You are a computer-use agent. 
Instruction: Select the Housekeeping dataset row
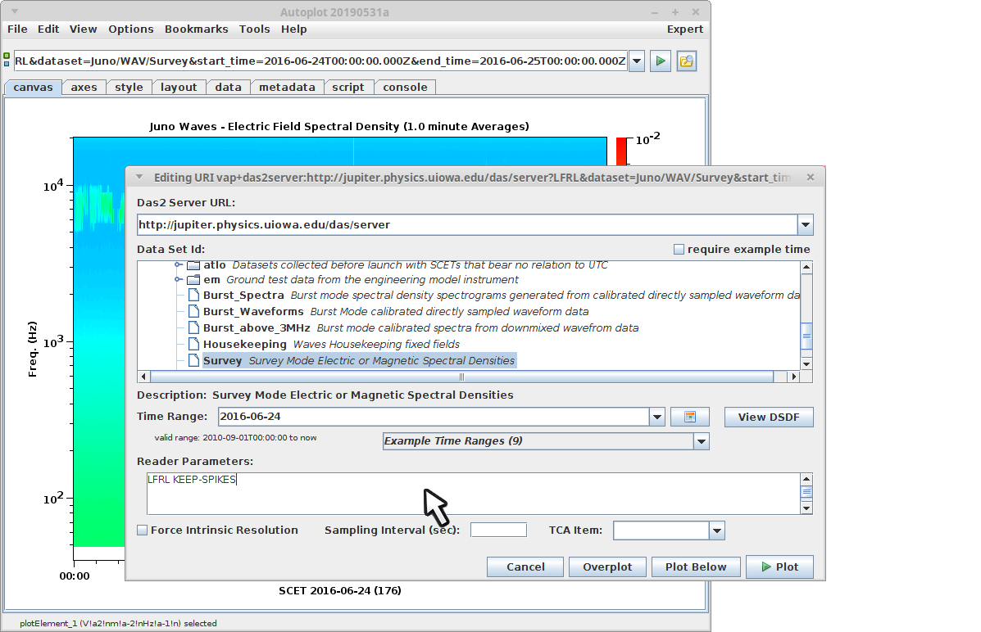(331, 345)
